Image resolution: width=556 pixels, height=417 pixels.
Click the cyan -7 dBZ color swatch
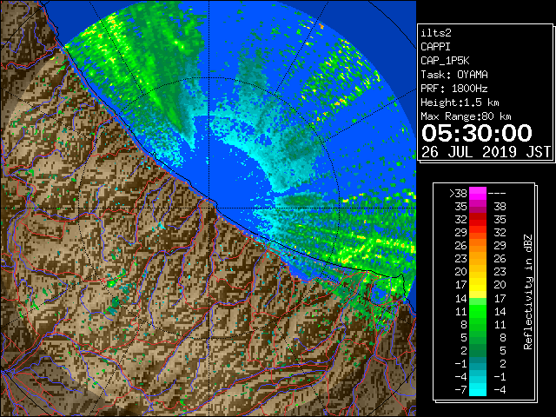(478, 389)
